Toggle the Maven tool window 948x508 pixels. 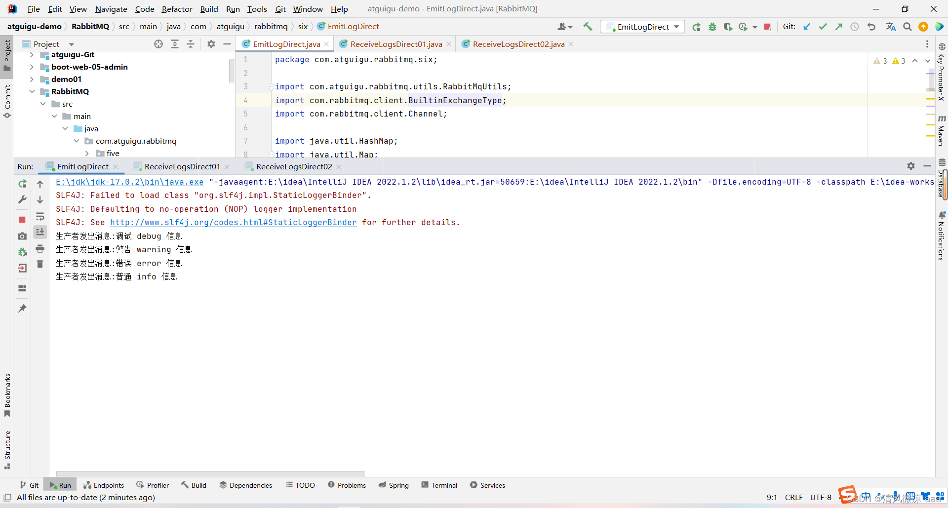click(x=942, y=130)
